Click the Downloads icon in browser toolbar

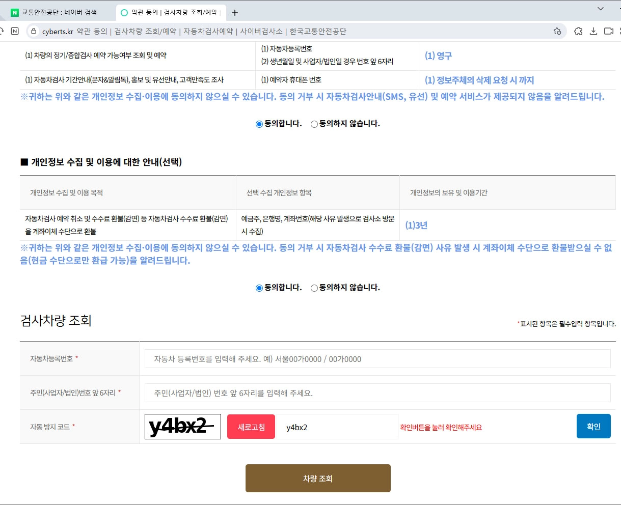[x=593, y=31]
